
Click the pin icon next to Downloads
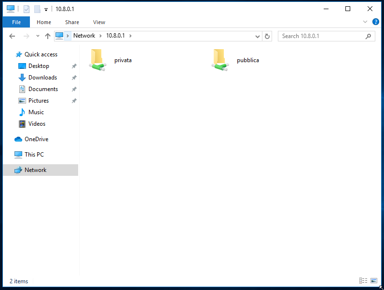74,78
